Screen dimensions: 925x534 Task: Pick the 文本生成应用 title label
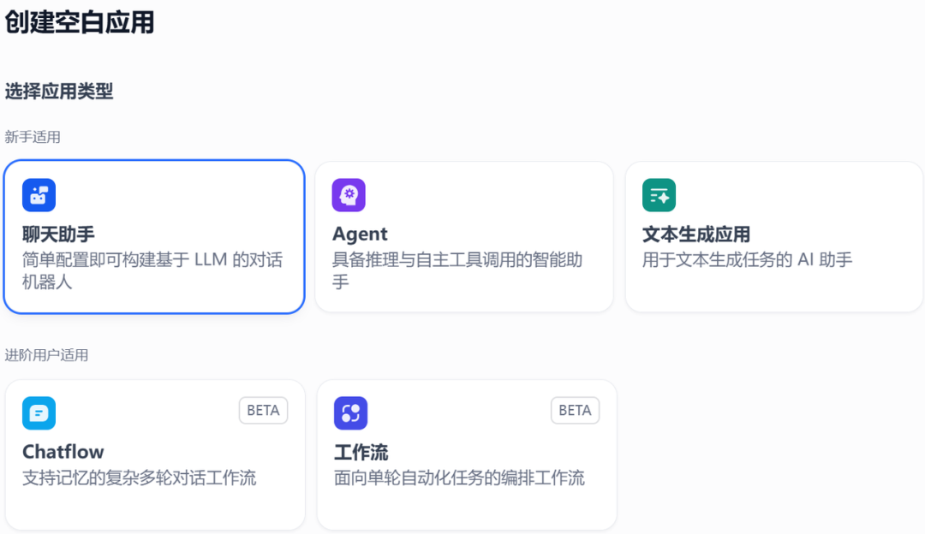[x=695, y=234]
